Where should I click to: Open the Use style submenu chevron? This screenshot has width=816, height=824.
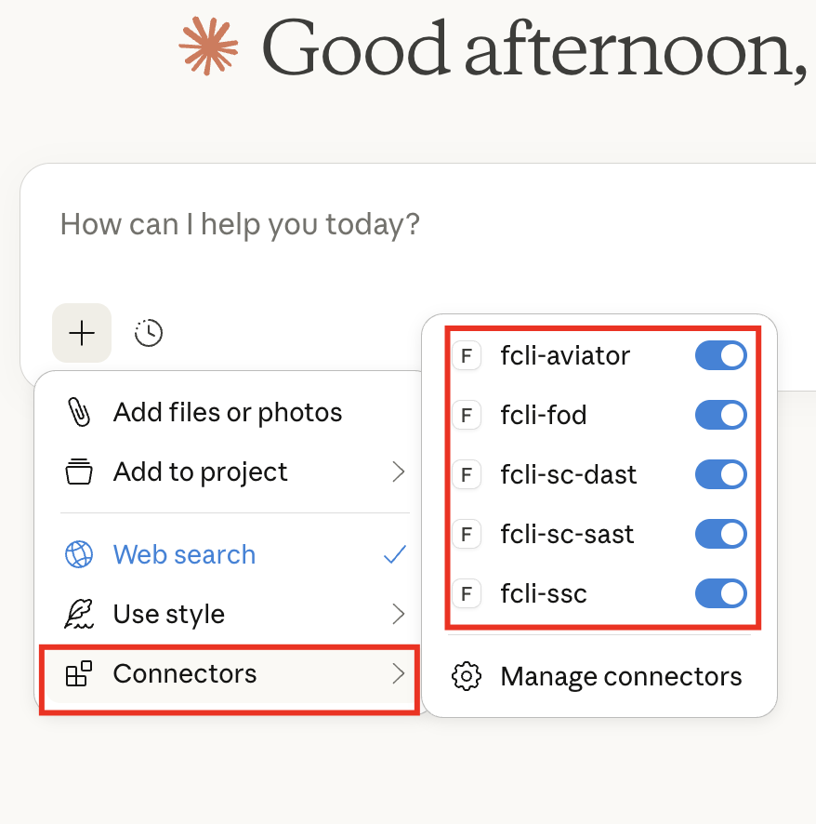pos(399,614)
